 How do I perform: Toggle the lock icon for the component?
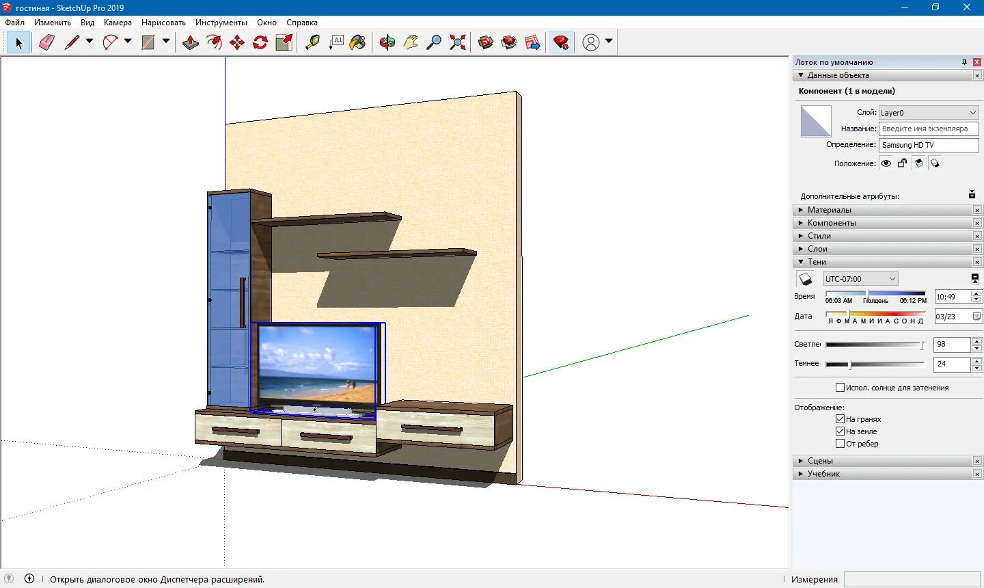point(902,163)
